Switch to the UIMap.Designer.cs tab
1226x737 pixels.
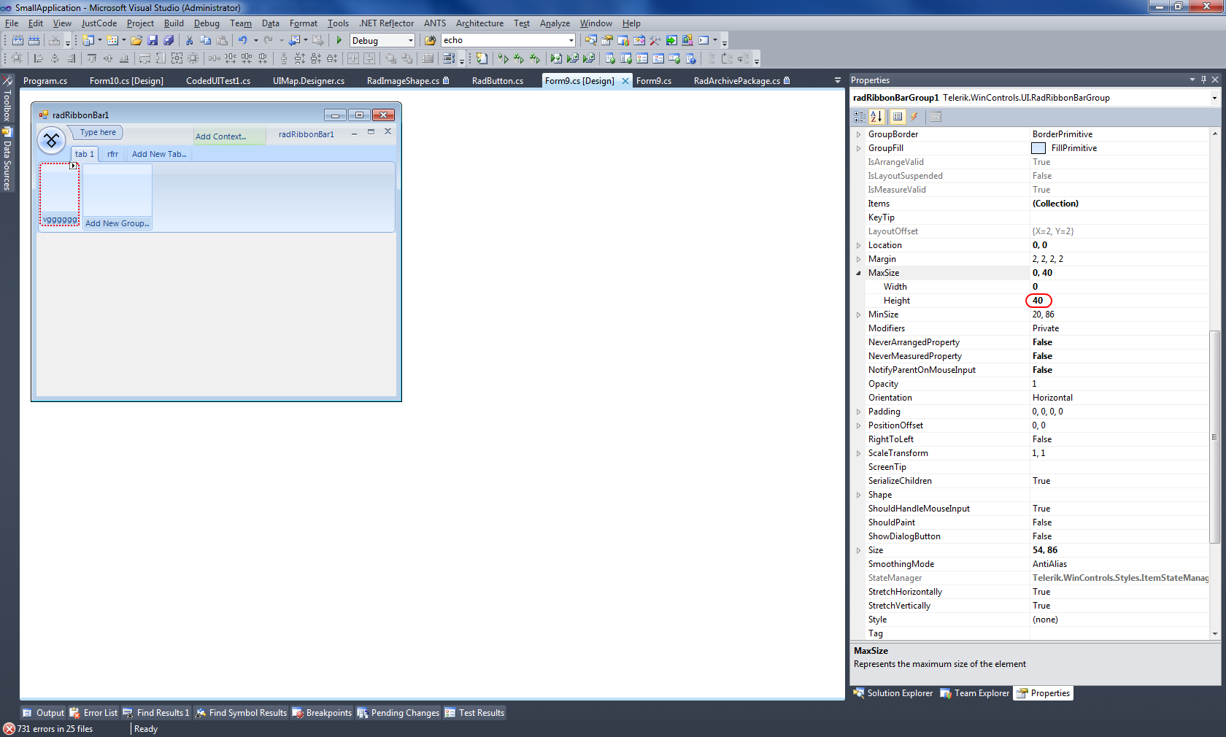pyautogui.click(x=309, y=81)
